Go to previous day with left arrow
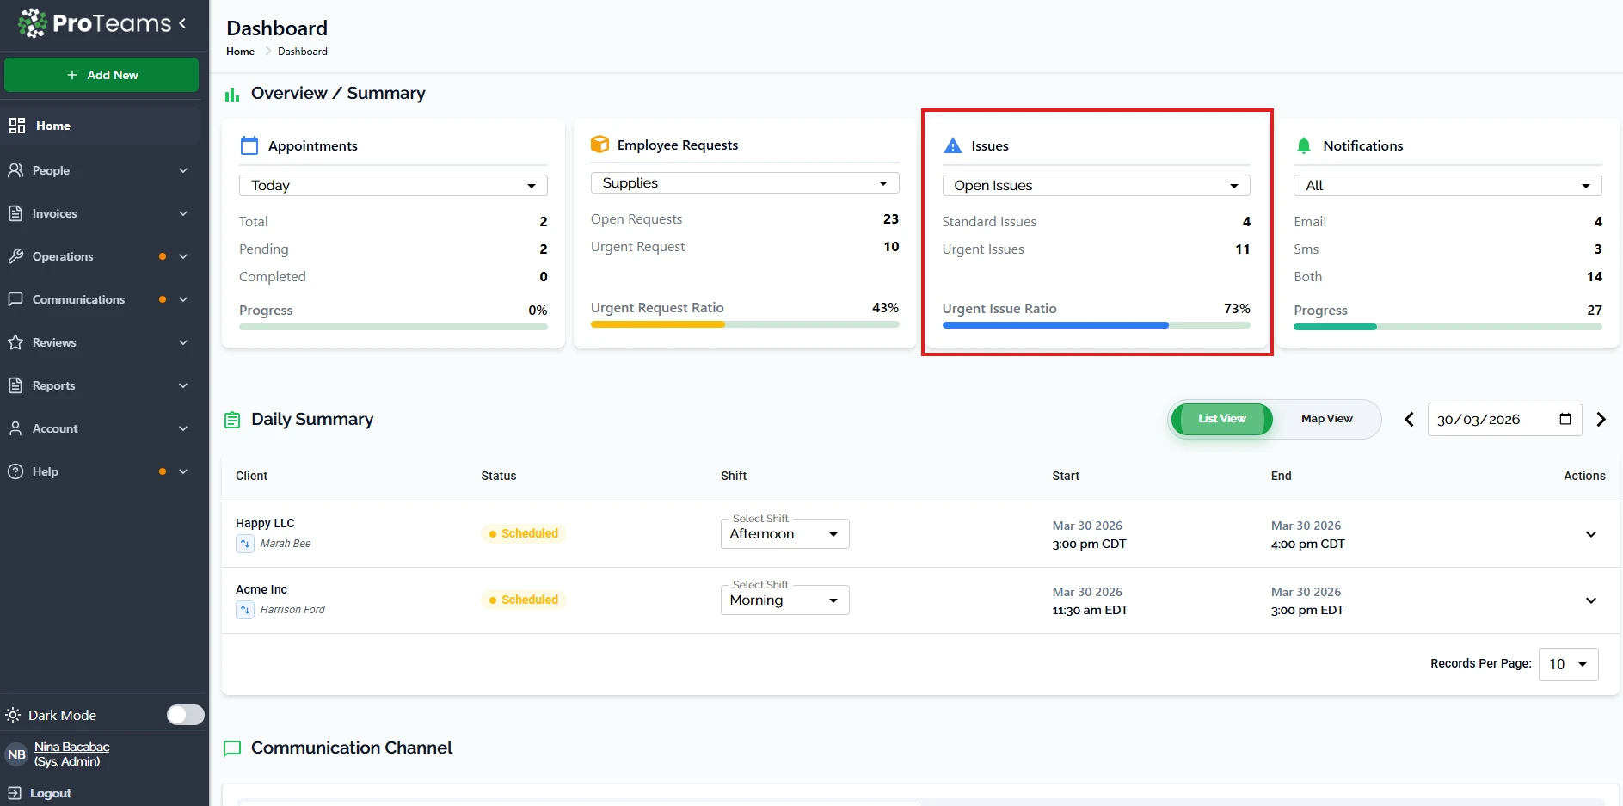 click(x=1409, y=420)
